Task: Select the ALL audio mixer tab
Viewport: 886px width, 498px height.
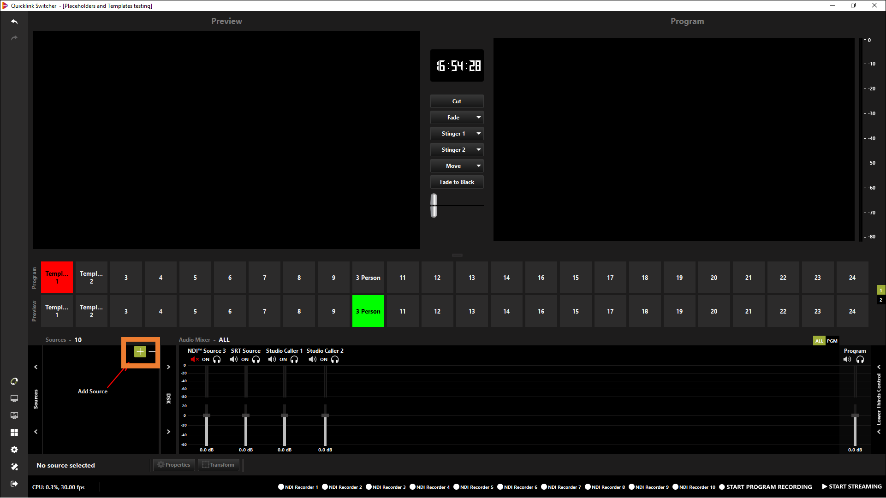Action: point(819,341)
